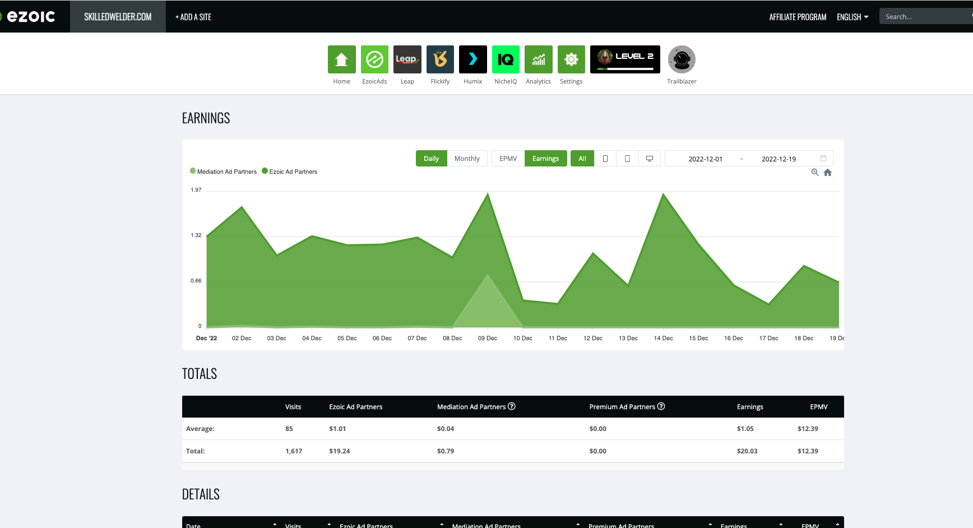Image resolution: width=973 pixels, height=528 pixels.
Task: Switch chart to Daily view
Action: coord(432,159)
